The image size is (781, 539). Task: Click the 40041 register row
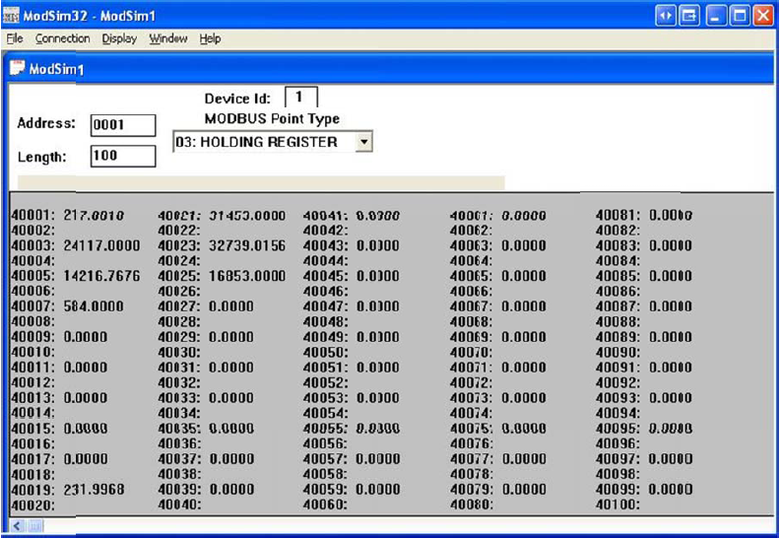point(352,216)
